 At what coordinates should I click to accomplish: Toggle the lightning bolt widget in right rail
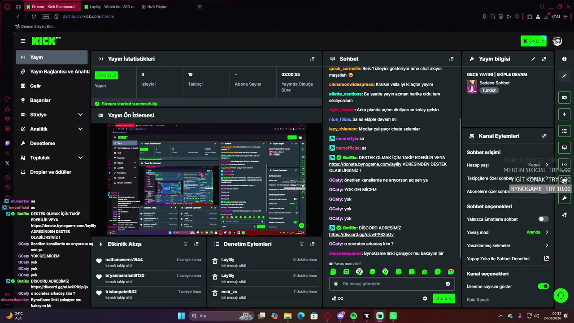pos(565,114)
